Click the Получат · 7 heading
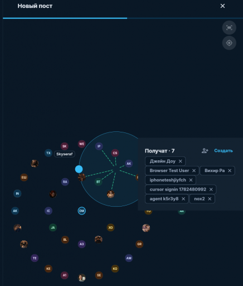The image size is (243, 286). 159,151
